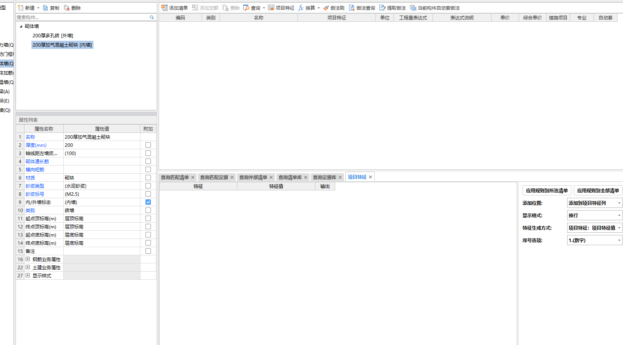The image size is (623, 345).
Task: Click the 当前构件自动套做法 icon
Action: pyautogui.click(x=413, y=8)
